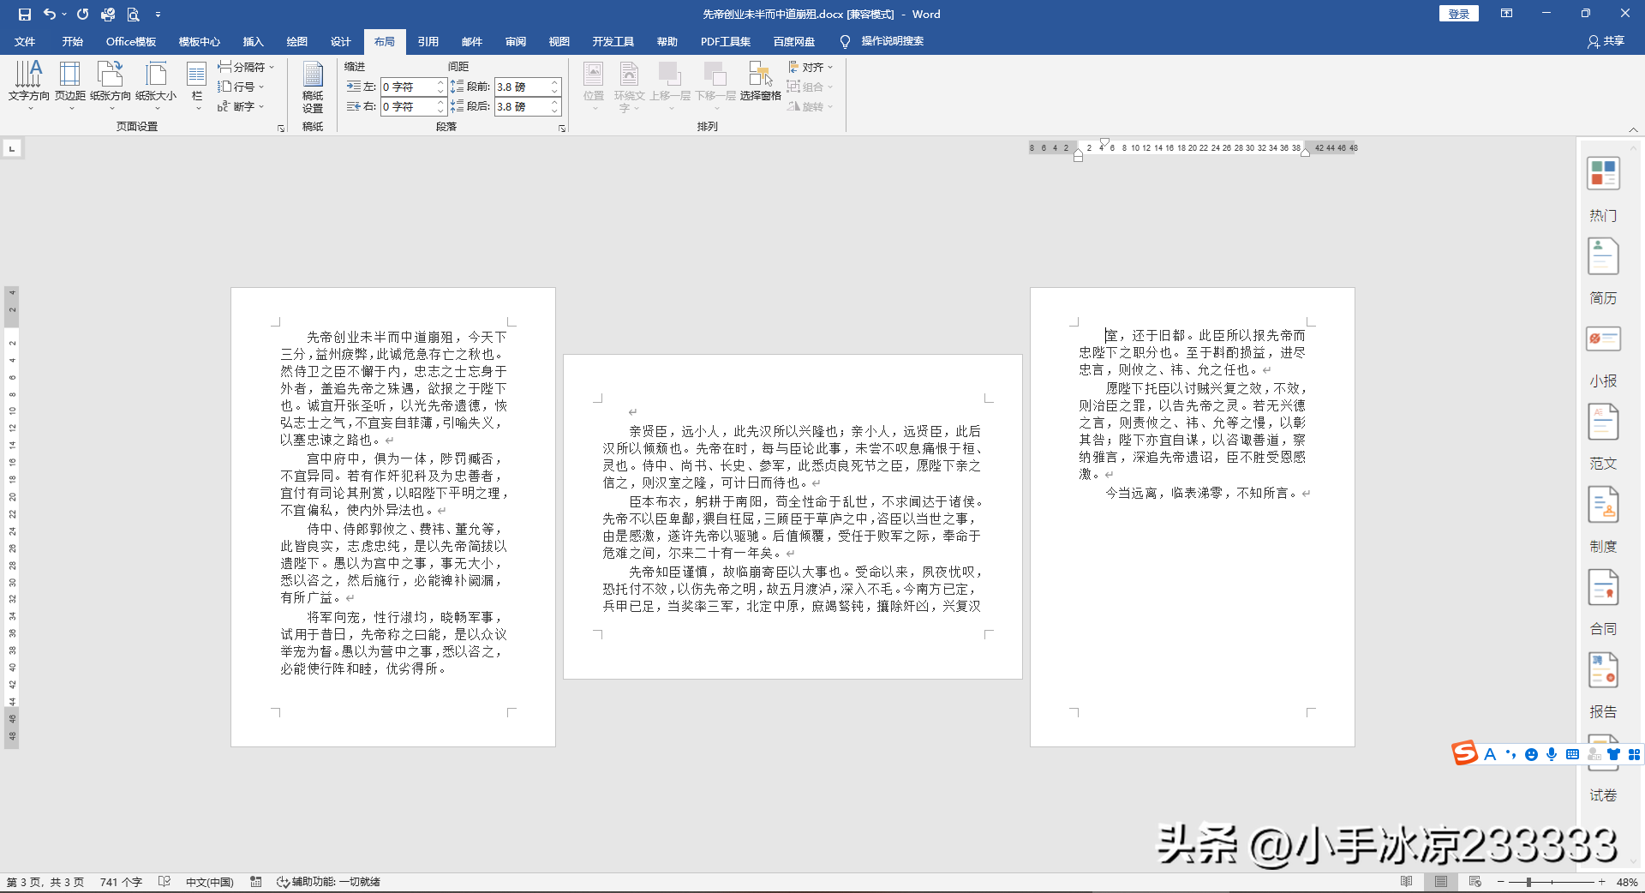Switch to Read Mode in status bar
This screenshot has width=1645, height=893.
[1406, 881]
